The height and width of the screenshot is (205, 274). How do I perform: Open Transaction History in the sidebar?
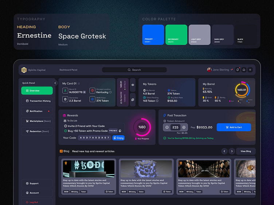(37, 101)
